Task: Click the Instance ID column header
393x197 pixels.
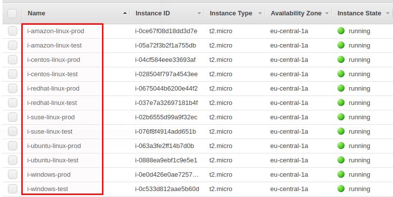Action: [x=152, y=13]
